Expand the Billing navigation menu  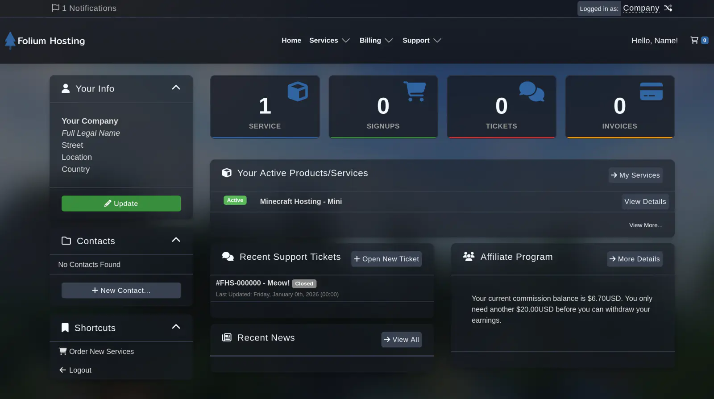[x=376, y=41]
